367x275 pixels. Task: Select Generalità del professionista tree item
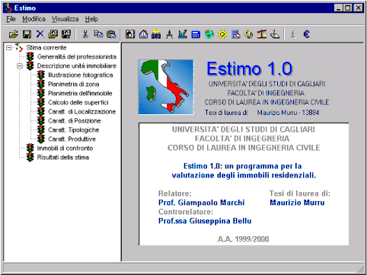(77, 56)
